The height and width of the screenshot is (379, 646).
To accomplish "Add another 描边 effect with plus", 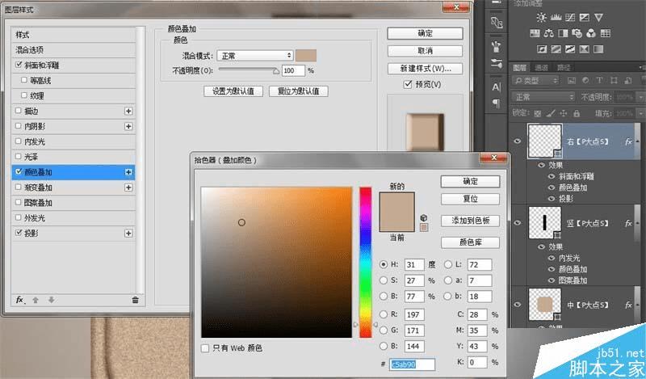I will (128, 111).
